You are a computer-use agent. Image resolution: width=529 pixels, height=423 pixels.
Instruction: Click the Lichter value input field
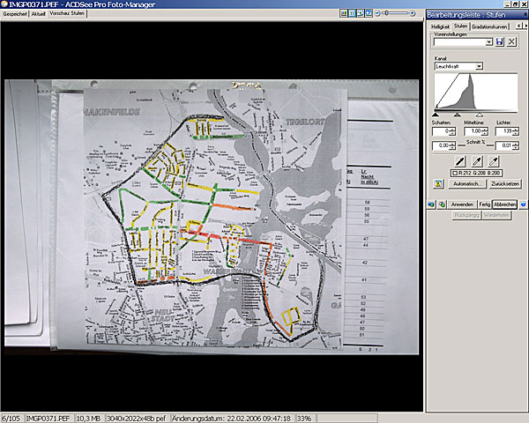(x=503, y=131)
